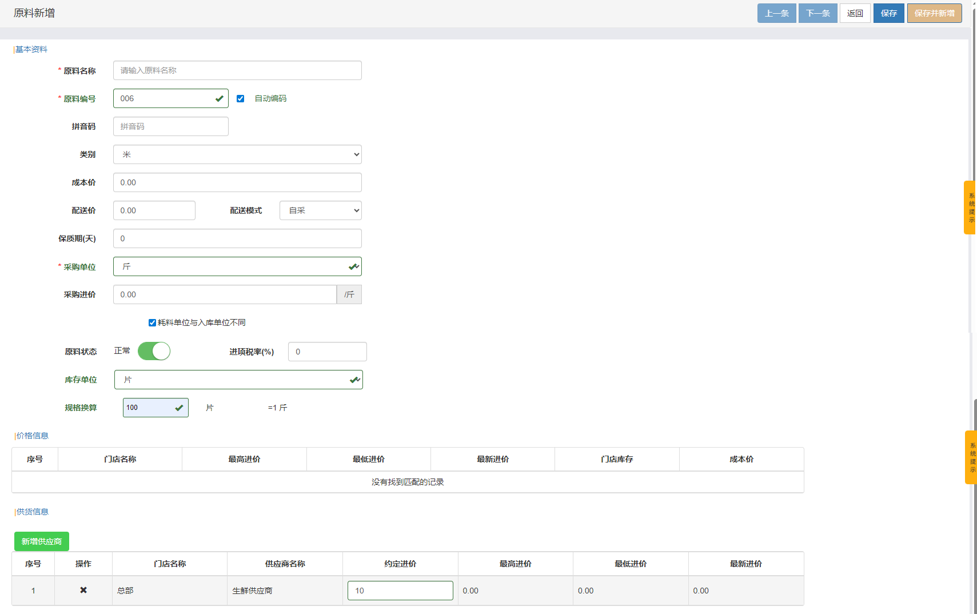Focus the 原料名称 input field

[237, 70]
